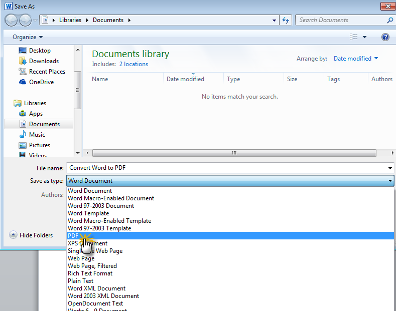
Task: Click the horizontal scrollbar thumb
Action: (x=234, y=153)
